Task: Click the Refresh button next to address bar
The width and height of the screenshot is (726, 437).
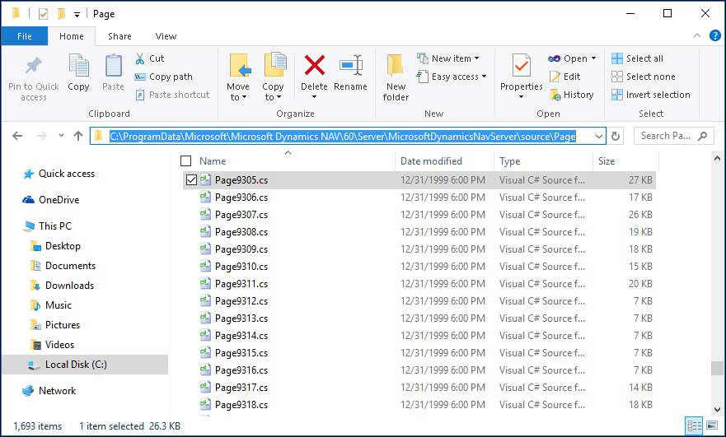Action: (616, 136)
